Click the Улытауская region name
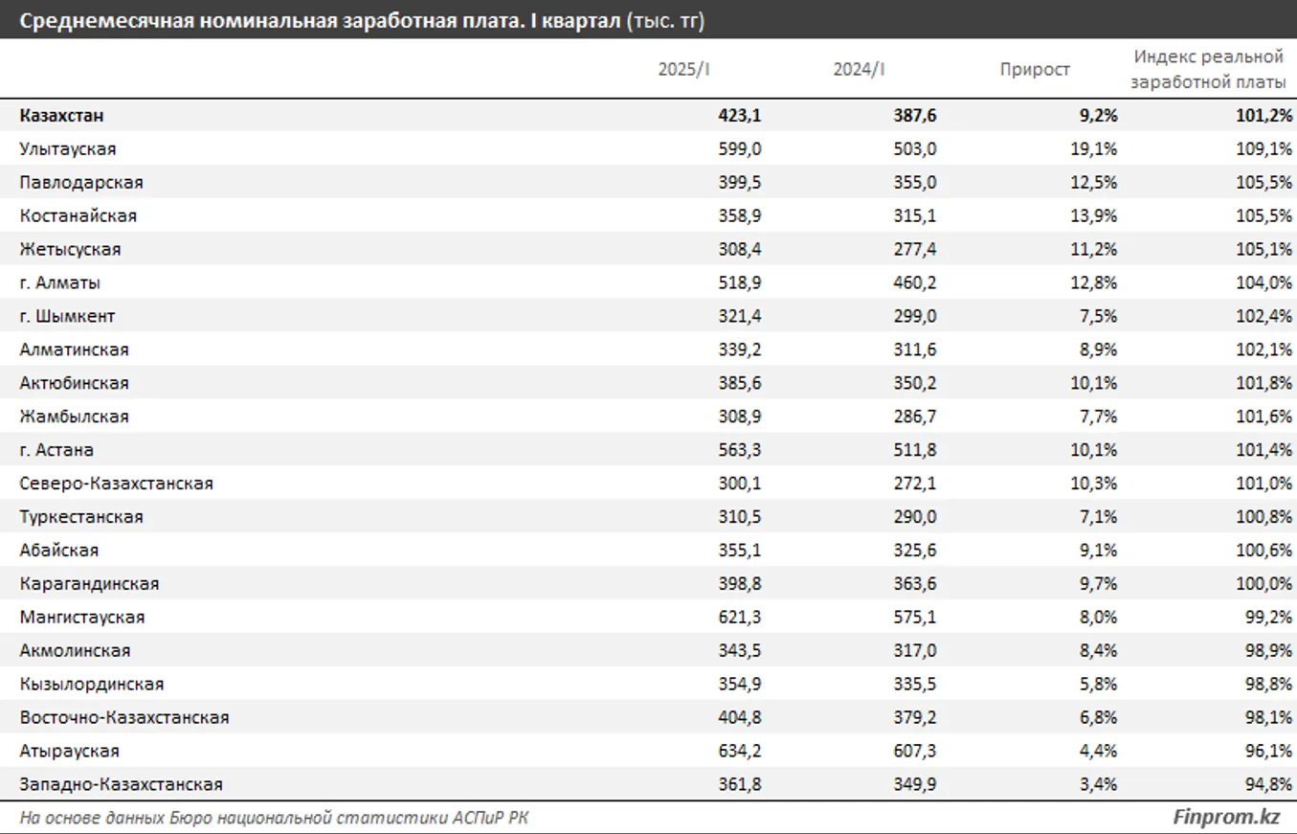The height and width of the screenshot is (834, 1297). (68, 149)
